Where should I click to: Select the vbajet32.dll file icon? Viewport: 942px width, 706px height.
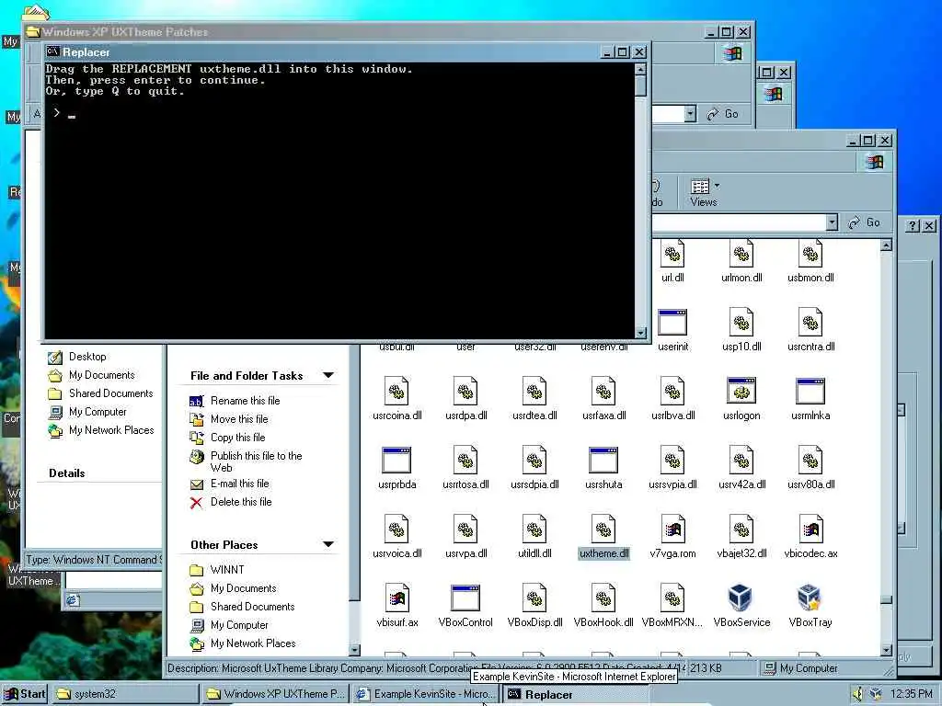point(741,529)
